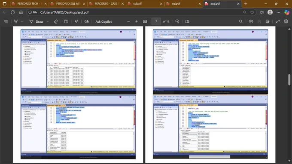
Task: Open Copilot sidebar
Action: (x=287, y=12)
